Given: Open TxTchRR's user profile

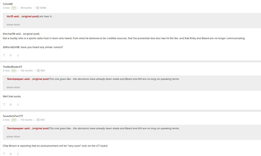Looking at the screenshot, I should (x=8, y=4).
